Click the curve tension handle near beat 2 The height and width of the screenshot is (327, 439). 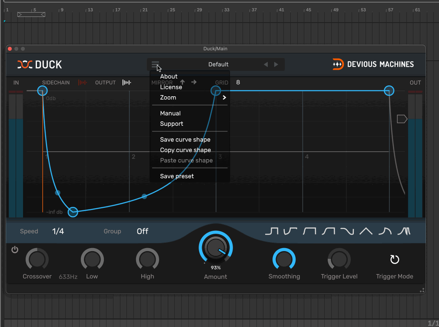pyautogui.click(x=144, y=196)
